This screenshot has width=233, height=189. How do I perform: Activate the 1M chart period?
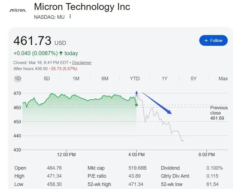(75, 79)
